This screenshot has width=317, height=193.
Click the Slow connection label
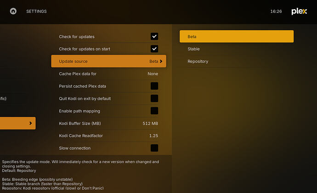[x=74, y=148]
